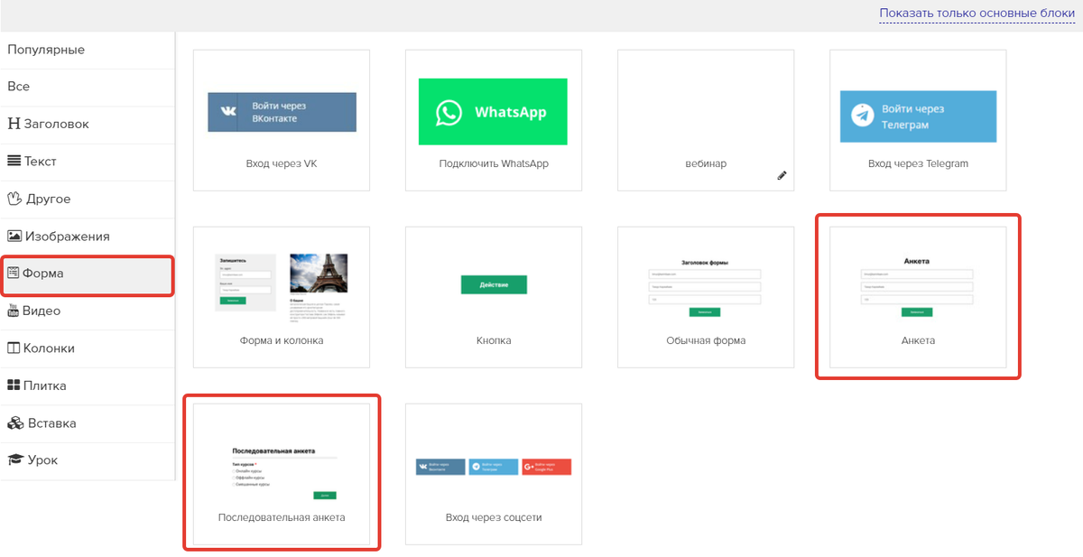Choose the Вход через Telegram block
The image size is (1083, 557).
918,120
